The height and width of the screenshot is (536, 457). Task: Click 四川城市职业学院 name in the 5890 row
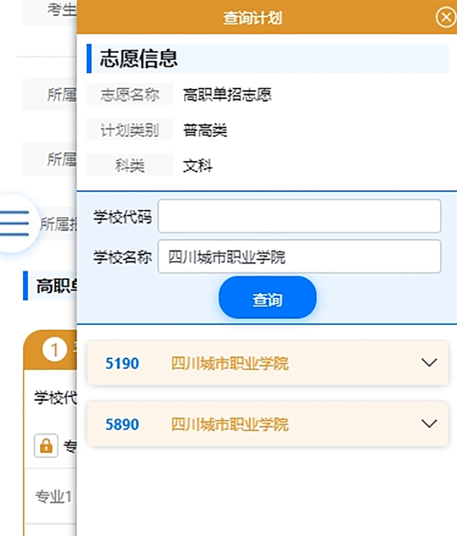click(x=230, y=424)
